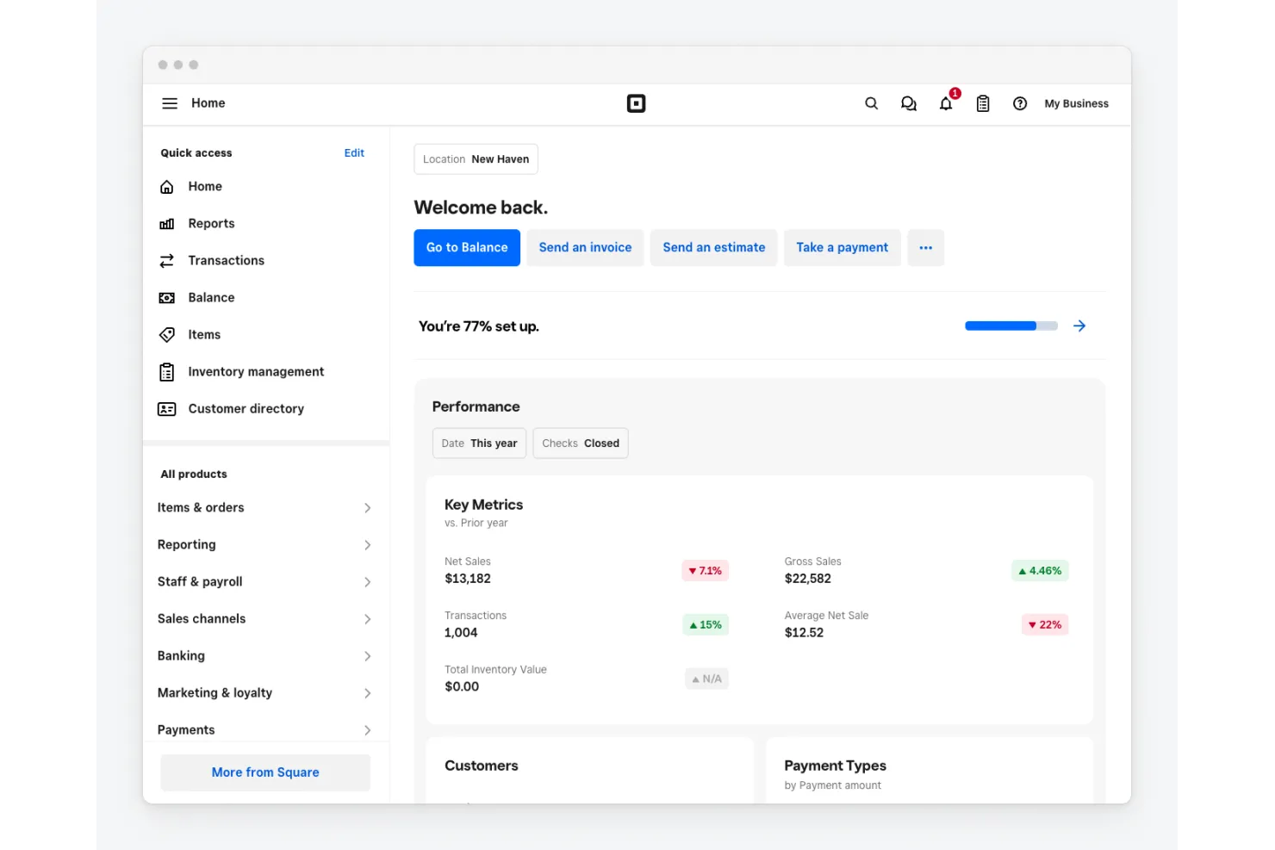The image size is (1275, 850).
Task: Open the Date This year filter
Action: tap(479, 443)
